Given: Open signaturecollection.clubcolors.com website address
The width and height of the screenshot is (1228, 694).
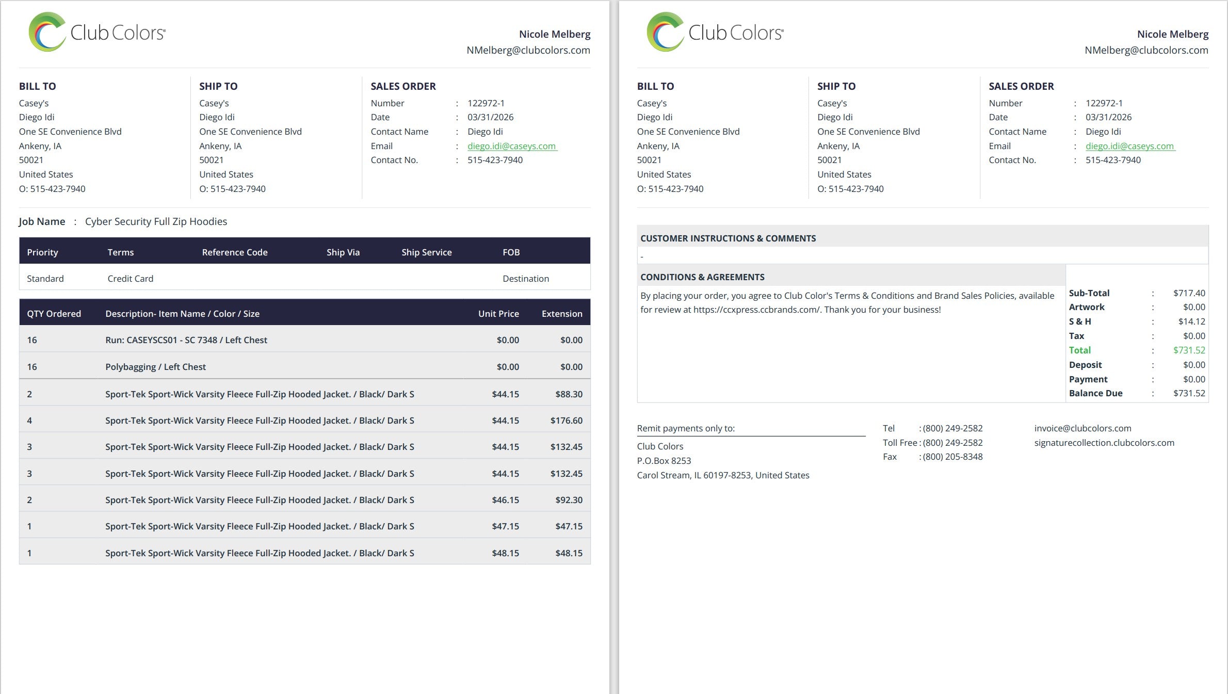Looking at the screenshot, I should [1104, 443].
